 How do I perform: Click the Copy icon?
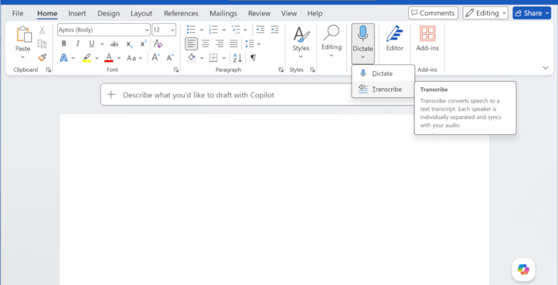click(42, 43)
